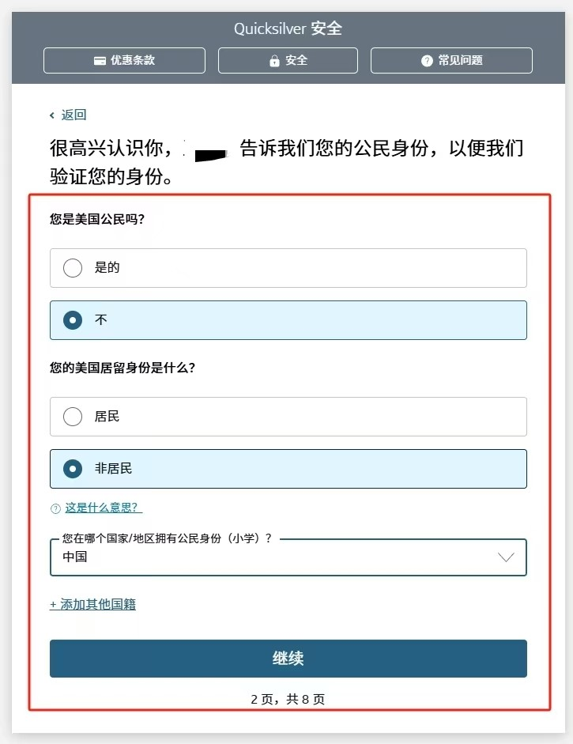
Task: Click the selected radio dot on 不
Action: point(73,320)
